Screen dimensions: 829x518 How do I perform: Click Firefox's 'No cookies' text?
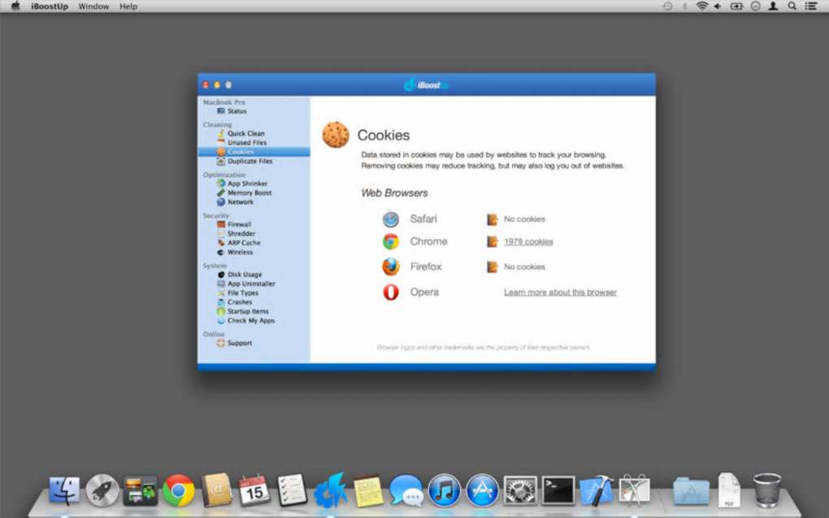click(x=524, y=266)
